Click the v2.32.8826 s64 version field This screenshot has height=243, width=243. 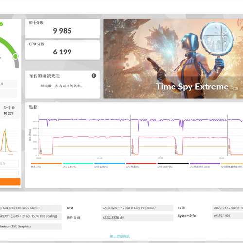(137, 218)
